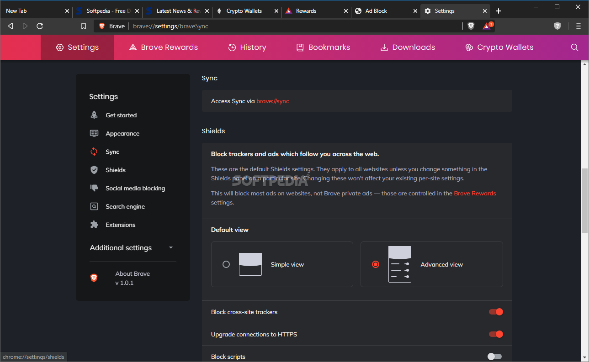Click the gray shield extension icon

[557, 26]
